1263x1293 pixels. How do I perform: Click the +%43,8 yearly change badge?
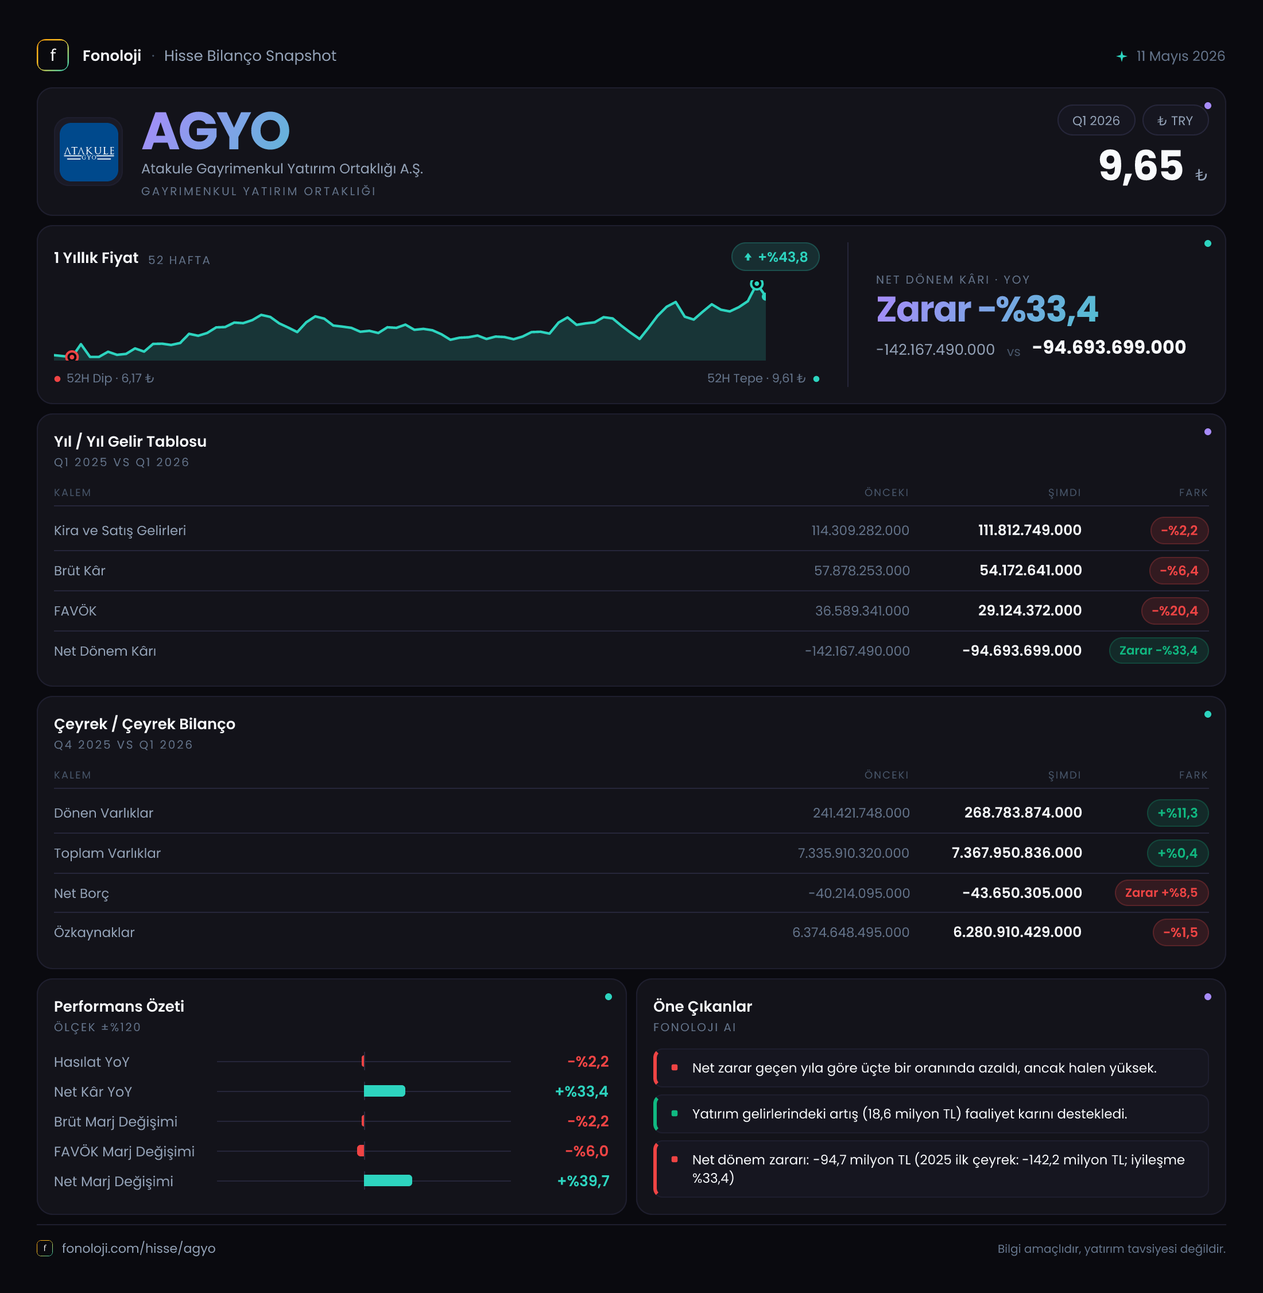coord(776,257)
